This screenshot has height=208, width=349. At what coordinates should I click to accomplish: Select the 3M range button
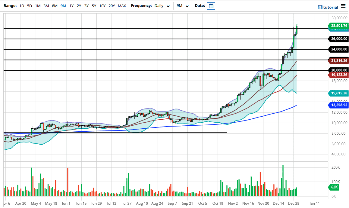46,6
